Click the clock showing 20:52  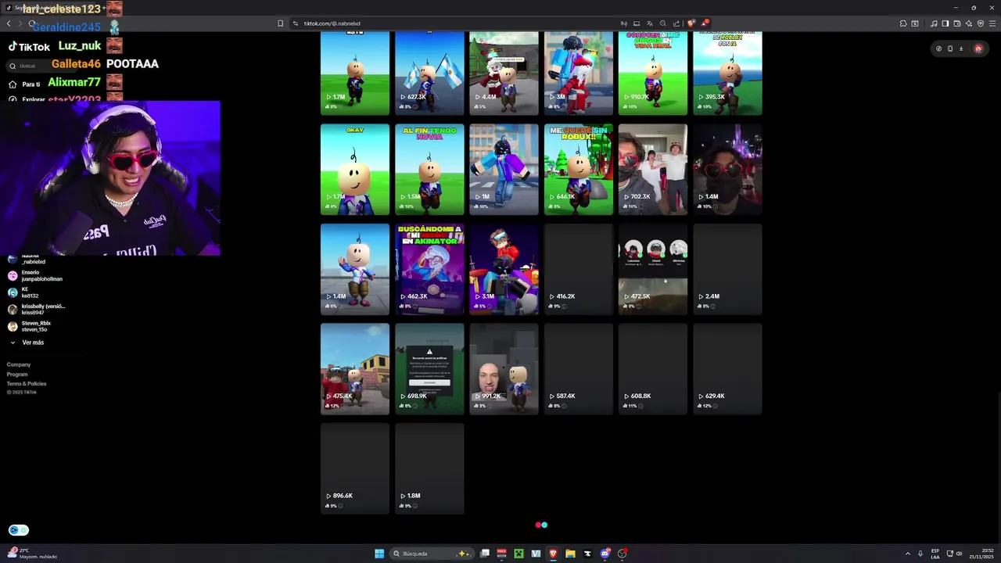(981, 554)
